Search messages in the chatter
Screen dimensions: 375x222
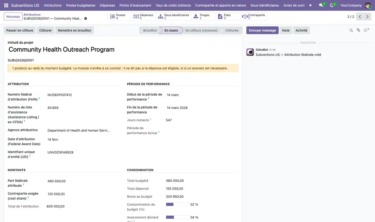click(x=351, y=30)
